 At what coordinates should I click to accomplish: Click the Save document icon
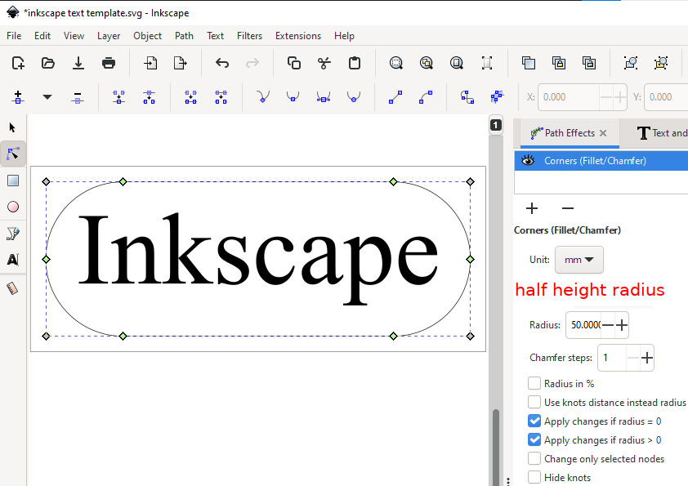[x=78, y=63]
